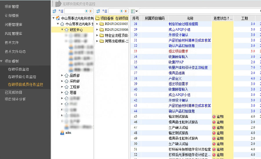Click refresh icon above the organization tree
Viewport: 261px width, 159px height.
54,11
